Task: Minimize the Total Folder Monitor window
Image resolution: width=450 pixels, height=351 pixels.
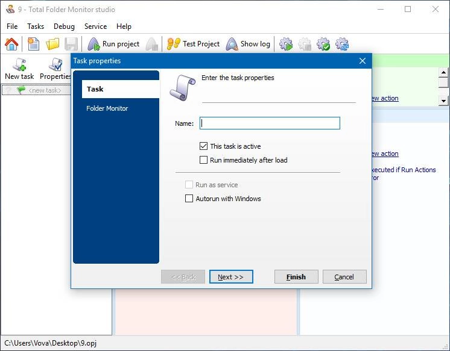Action: point(381,9)
